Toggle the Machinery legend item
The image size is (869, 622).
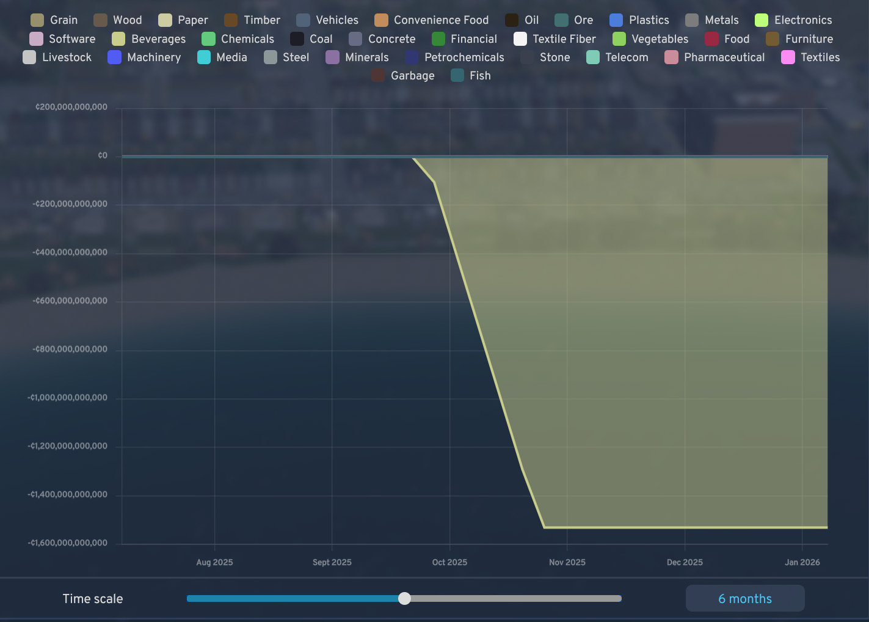click(x=144, y=57)
